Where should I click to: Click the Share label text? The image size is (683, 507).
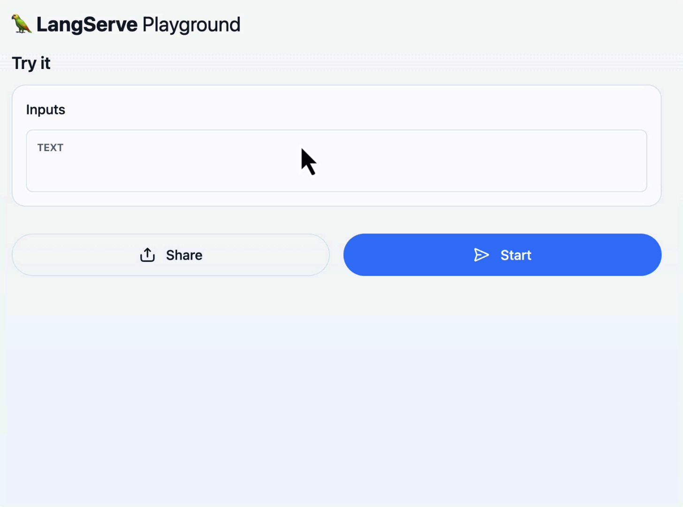click(184, 255)
